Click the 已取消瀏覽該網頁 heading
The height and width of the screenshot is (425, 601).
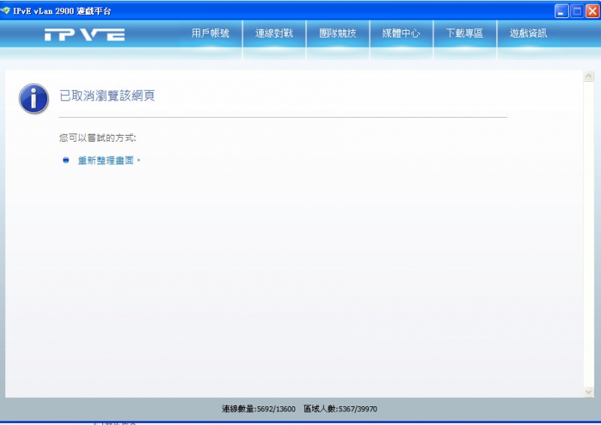[x=107, y=96]
